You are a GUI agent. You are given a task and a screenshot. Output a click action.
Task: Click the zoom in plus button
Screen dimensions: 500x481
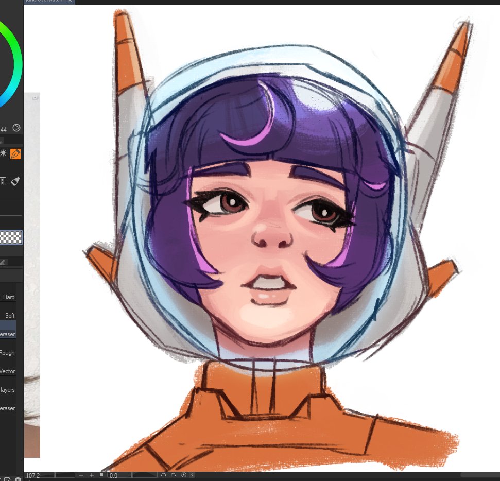click(92, 475)
